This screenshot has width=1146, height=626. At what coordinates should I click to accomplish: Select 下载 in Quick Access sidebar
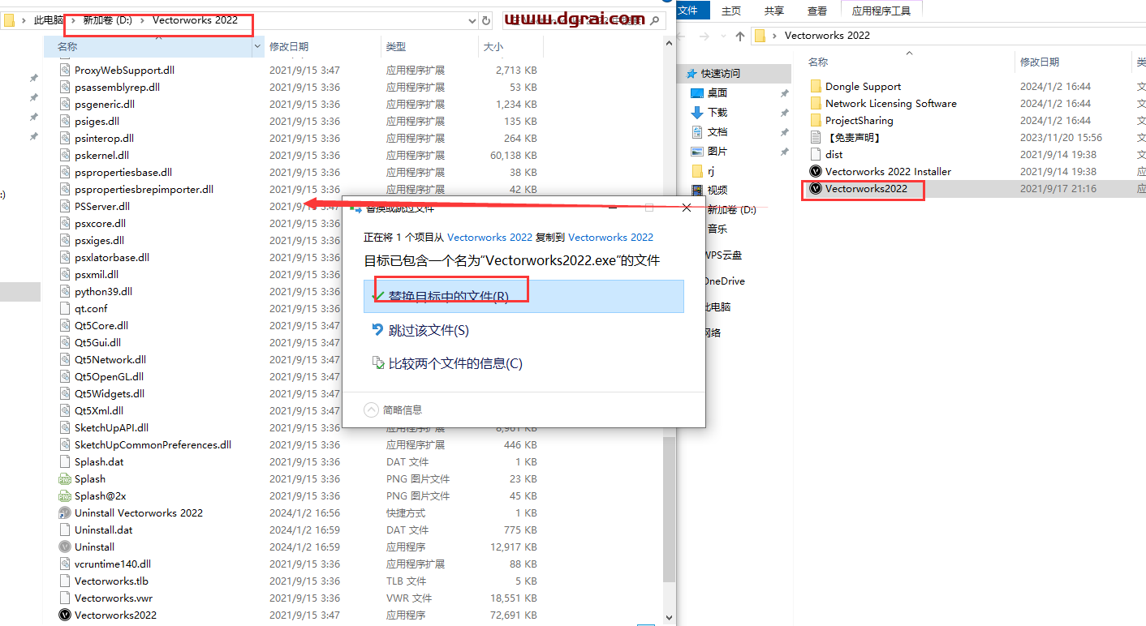pos(717,112)
